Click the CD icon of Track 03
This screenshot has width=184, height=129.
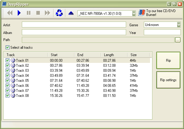(13, 71)
